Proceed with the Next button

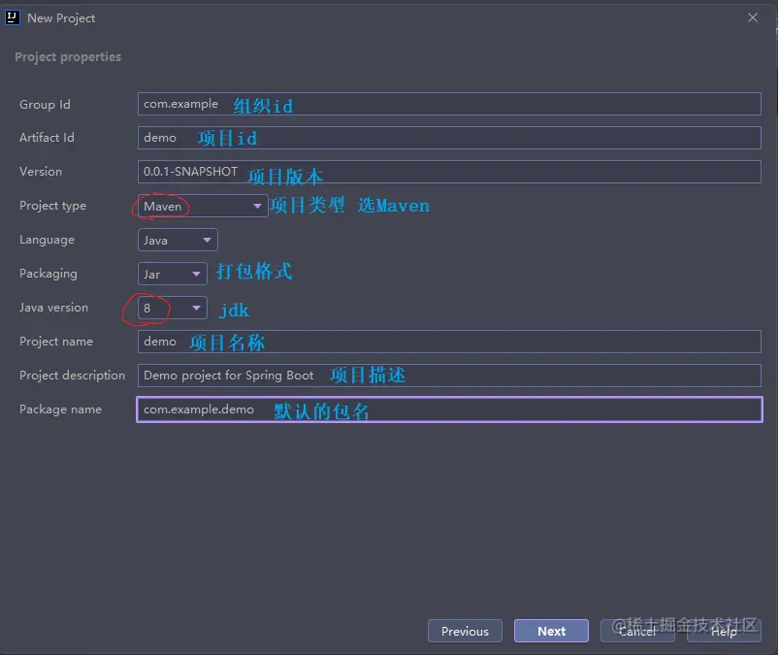(x=551, y=631)
